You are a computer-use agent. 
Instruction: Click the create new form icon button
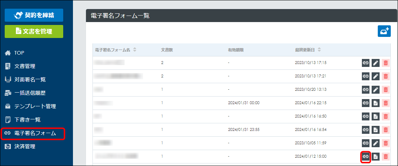[x=384, y=31]
